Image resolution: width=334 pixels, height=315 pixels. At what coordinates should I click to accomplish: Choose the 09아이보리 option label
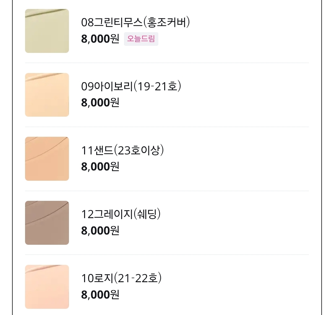(107, 86)
